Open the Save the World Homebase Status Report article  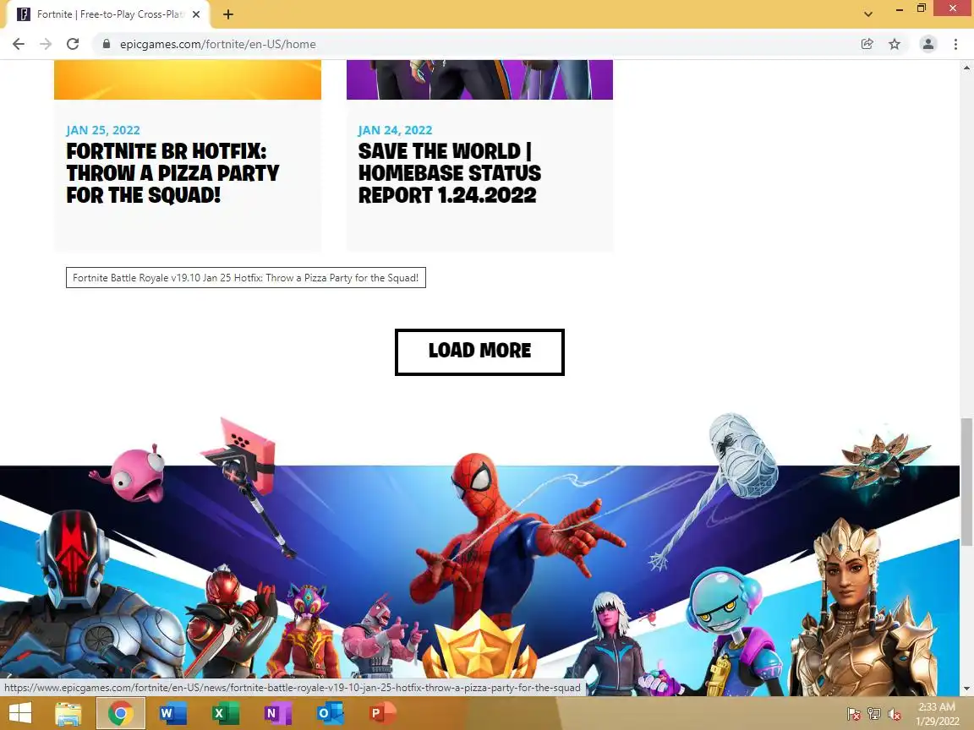coord(450,173)
